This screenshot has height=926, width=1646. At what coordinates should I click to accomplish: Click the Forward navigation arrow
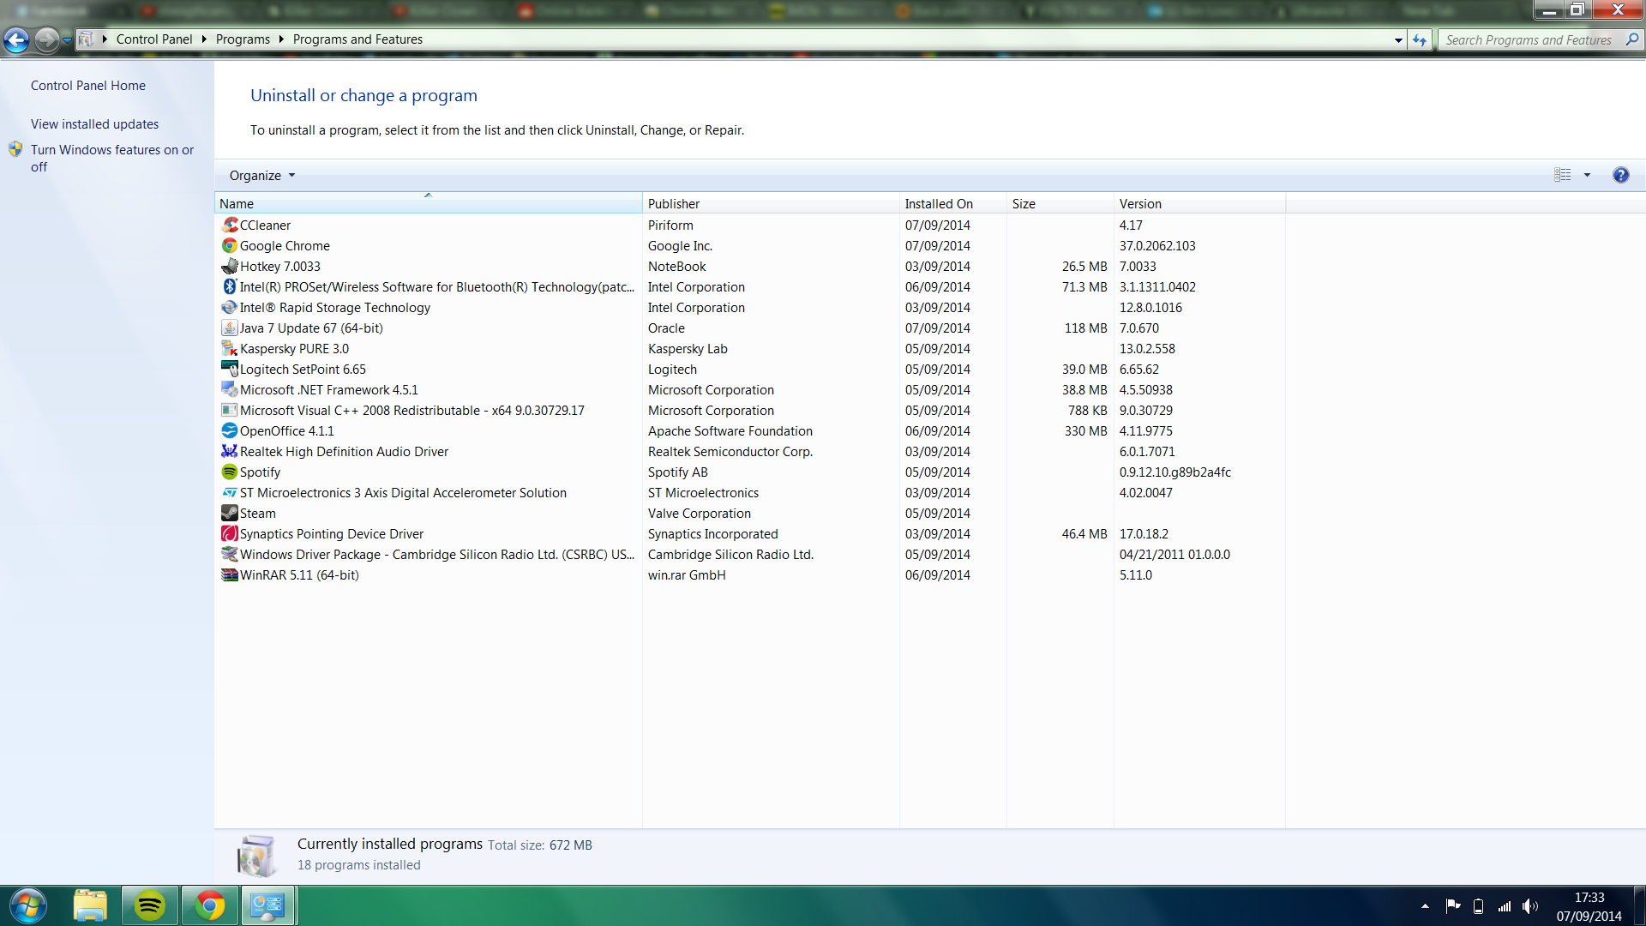(x=47, y=39)
